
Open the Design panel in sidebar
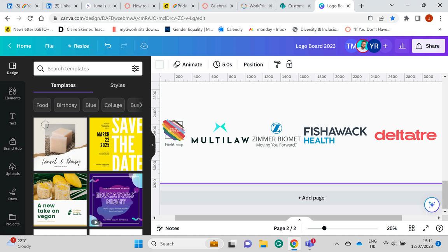pyautogui.click(x=12, y=68)
